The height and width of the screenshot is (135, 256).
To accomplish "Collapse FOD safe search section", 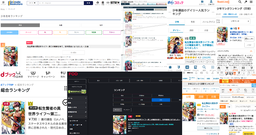I will click(x=86, y=121).
